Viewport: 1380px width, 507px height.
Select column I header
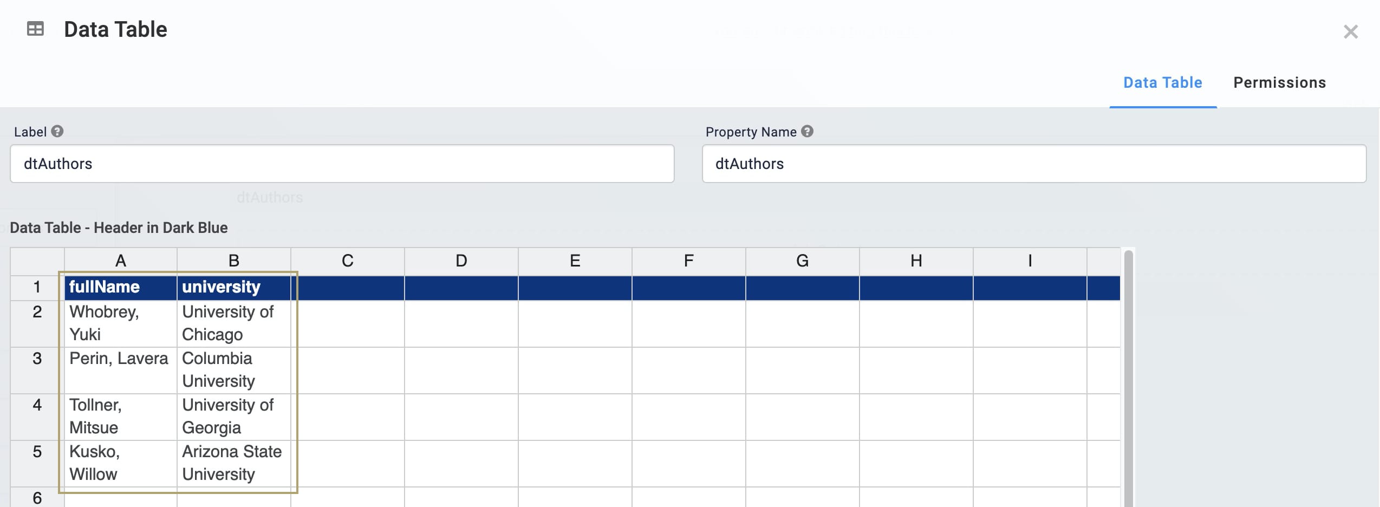[x=1030, y=262]
